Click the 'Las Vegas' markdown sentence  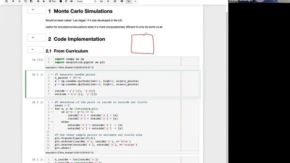(x=83, y=20)
